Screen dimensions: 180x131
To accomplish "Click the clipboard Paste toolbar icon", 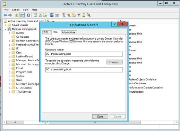I will pyautogui.click(x=28, y=15).
